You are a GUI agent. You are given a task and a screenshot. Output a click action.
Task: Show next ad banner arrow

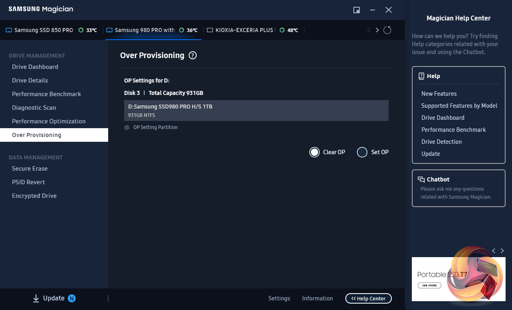tap(502, 251)
